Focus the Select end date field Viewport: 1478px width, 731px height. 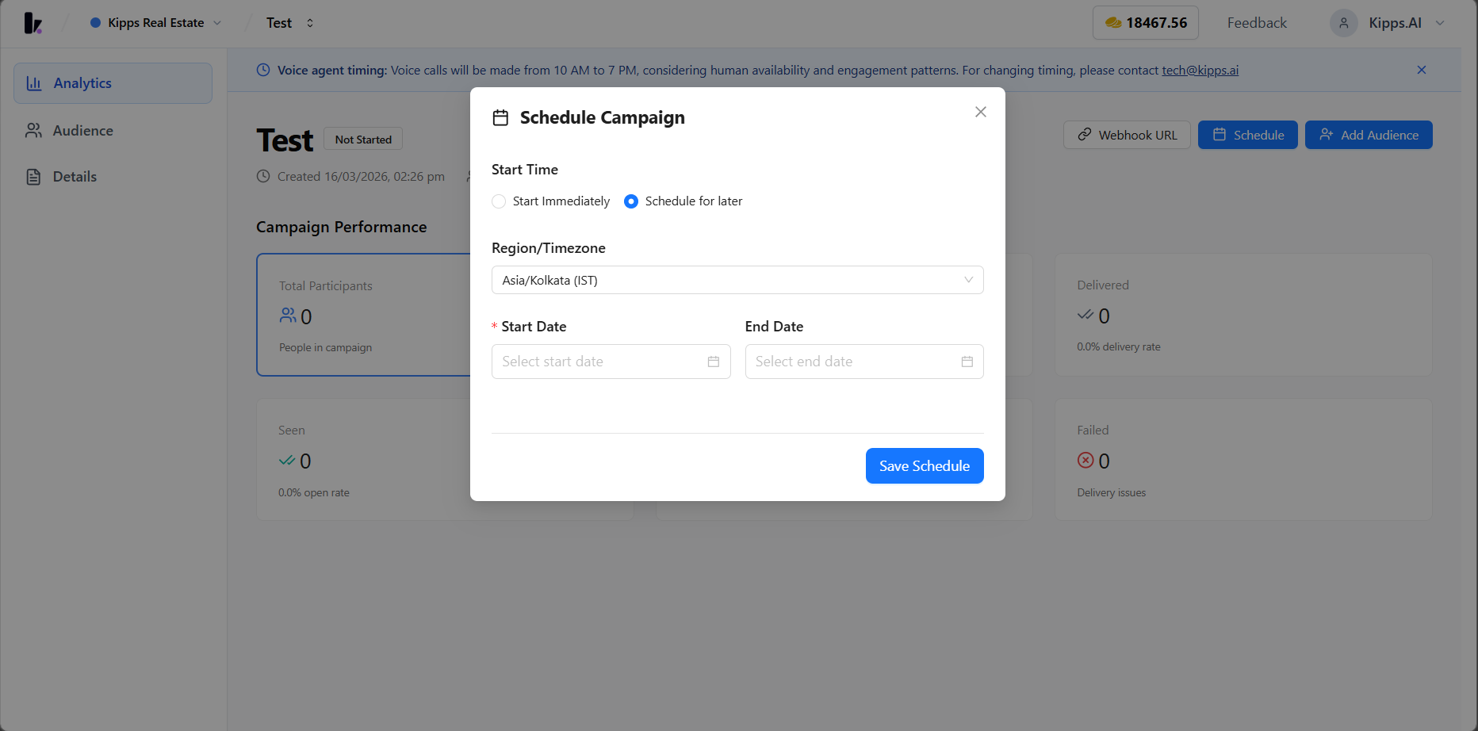click(x=864, y=362)
